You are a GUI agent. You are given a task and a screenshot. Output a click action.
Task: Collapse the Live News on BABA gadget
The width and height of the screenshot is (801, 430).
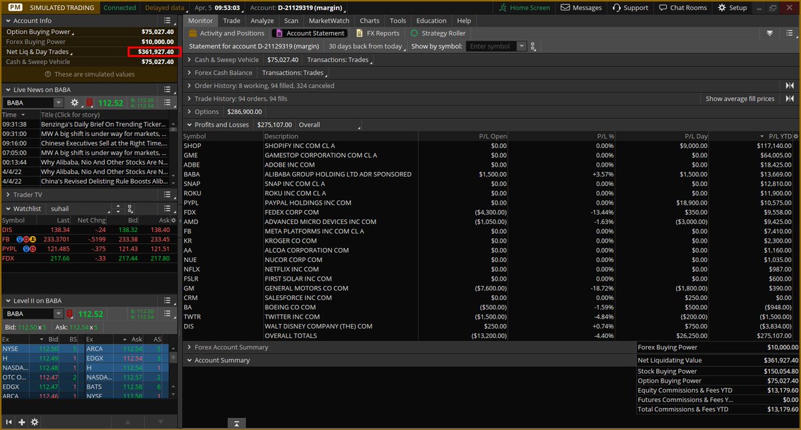coord(7,89)
